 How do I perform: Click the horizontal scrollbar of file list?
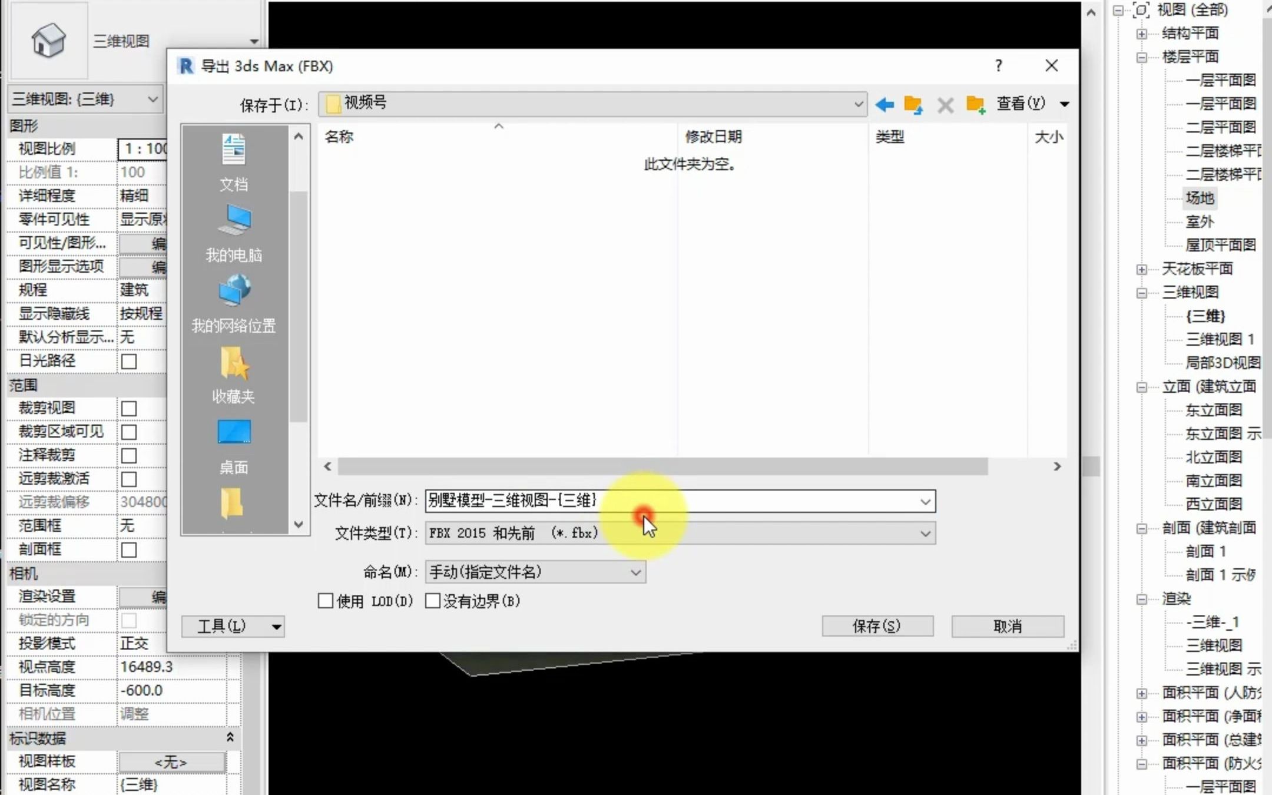click(x=662, y=466)
